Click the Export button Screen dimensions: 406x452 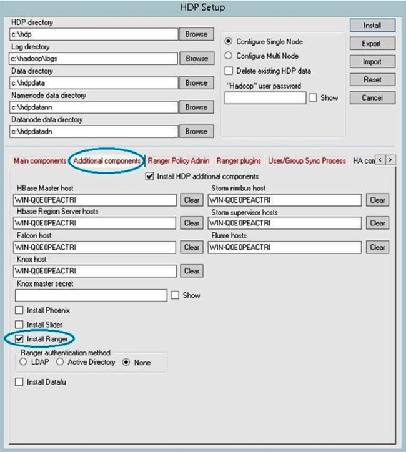372,44
